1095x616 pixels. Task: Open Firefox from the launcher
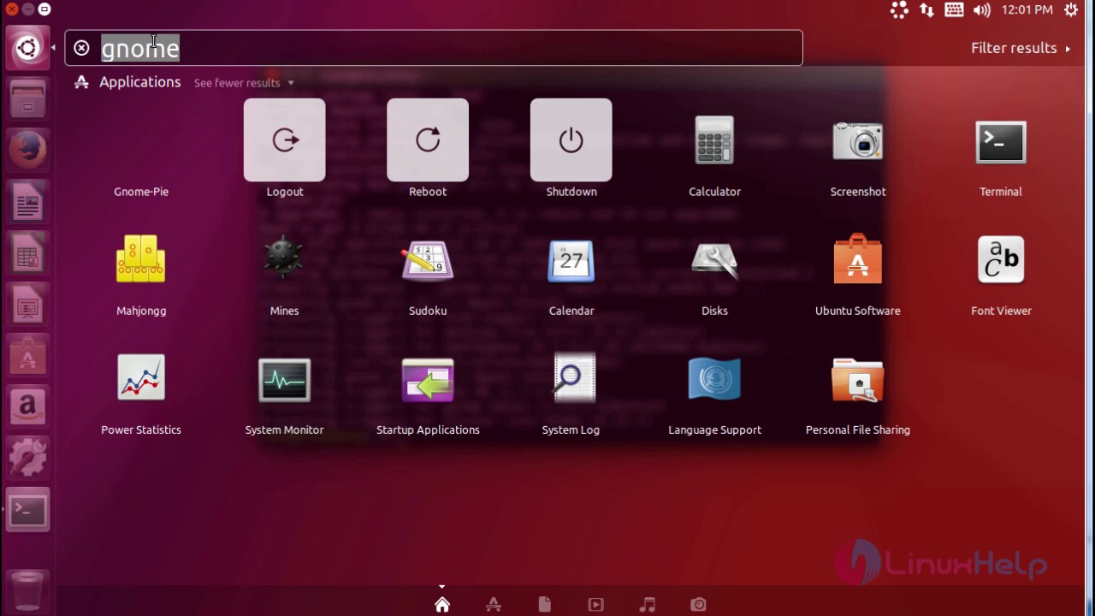pyautogui.click(x=27, y=151)
